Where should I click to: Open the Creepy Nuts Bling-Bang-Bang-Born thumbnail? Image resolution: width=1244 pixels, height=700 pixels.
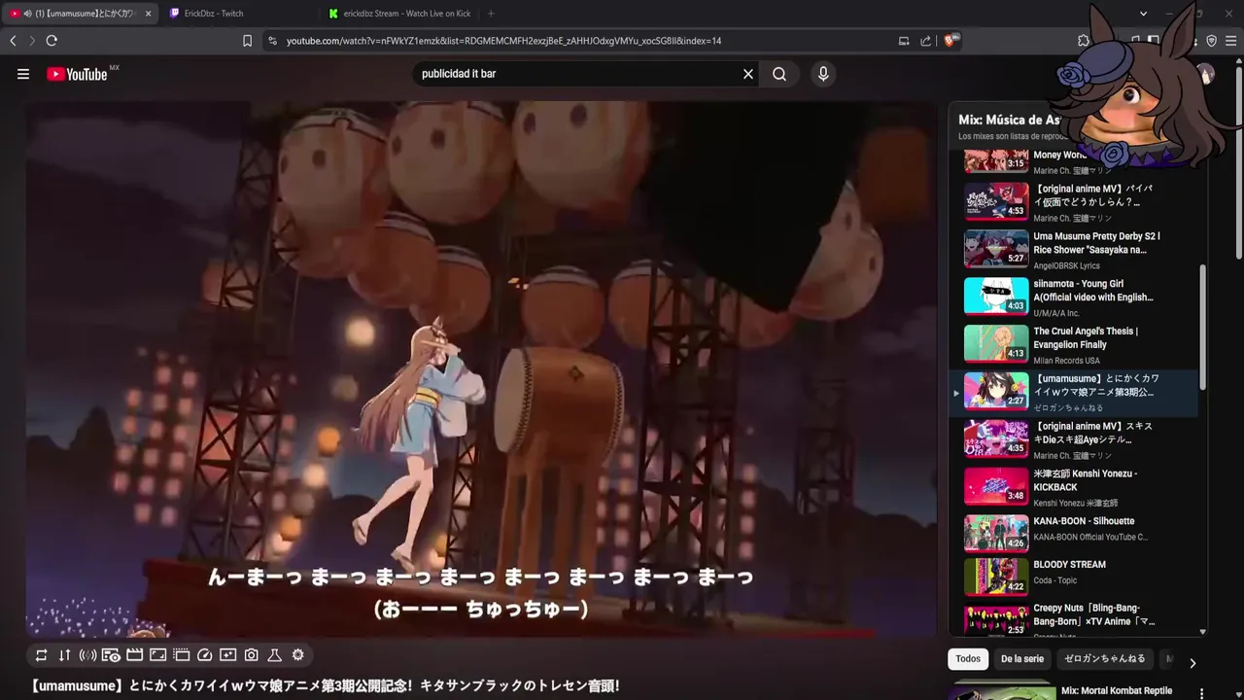pos(996,620)
